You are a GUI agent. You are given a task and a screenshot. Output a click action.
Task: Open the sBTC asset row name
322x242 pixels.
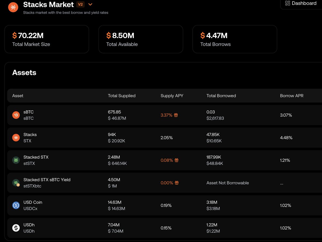pos(28,112)
